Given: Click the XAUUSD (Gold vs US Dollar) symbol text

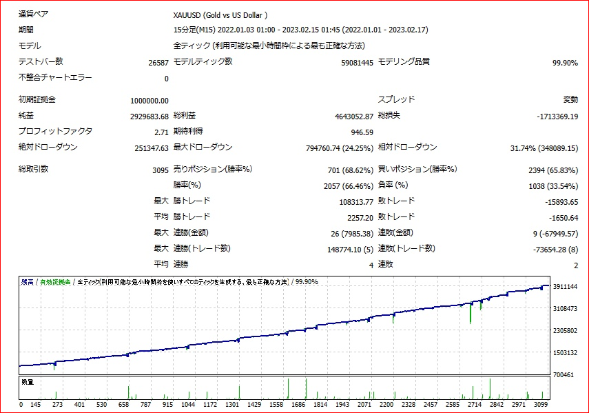Looking at the screenshot, I should tap(220, 14).
